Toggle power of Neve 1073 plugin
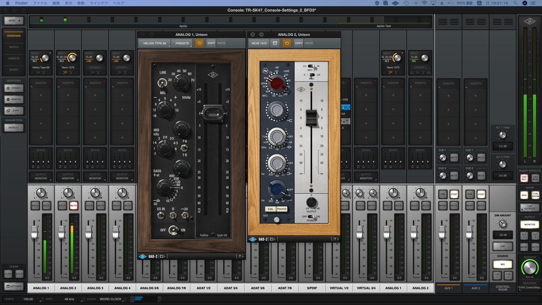This screenshot has height=305, width=542. [x=287, y=43]
